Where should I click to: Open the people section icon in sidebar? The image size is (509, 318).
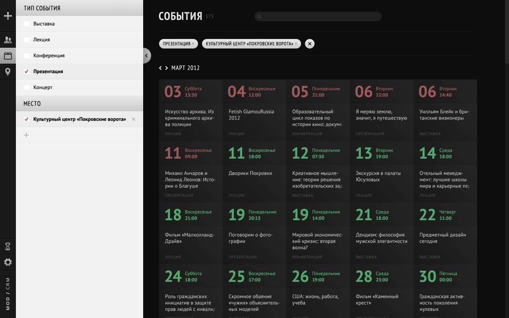[8, 40]
